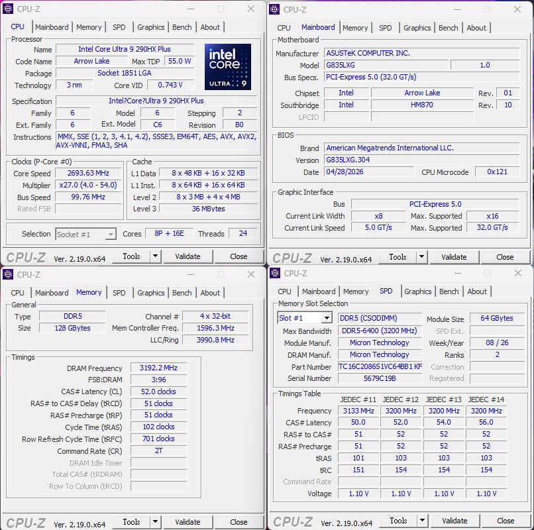
Task: Click the CPU-Z app icon in the Memory window title bar
Action: [x=8, y=274]
